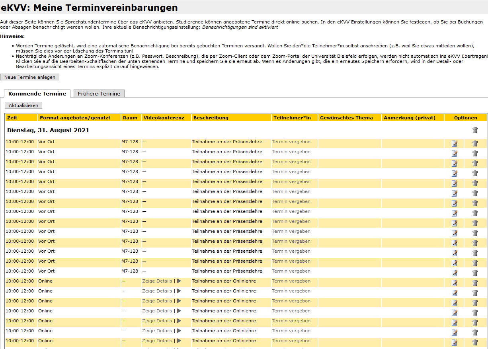Edit the first Online appointment
This screenshot has height=349, width=488.
click(x=454, y=283)
